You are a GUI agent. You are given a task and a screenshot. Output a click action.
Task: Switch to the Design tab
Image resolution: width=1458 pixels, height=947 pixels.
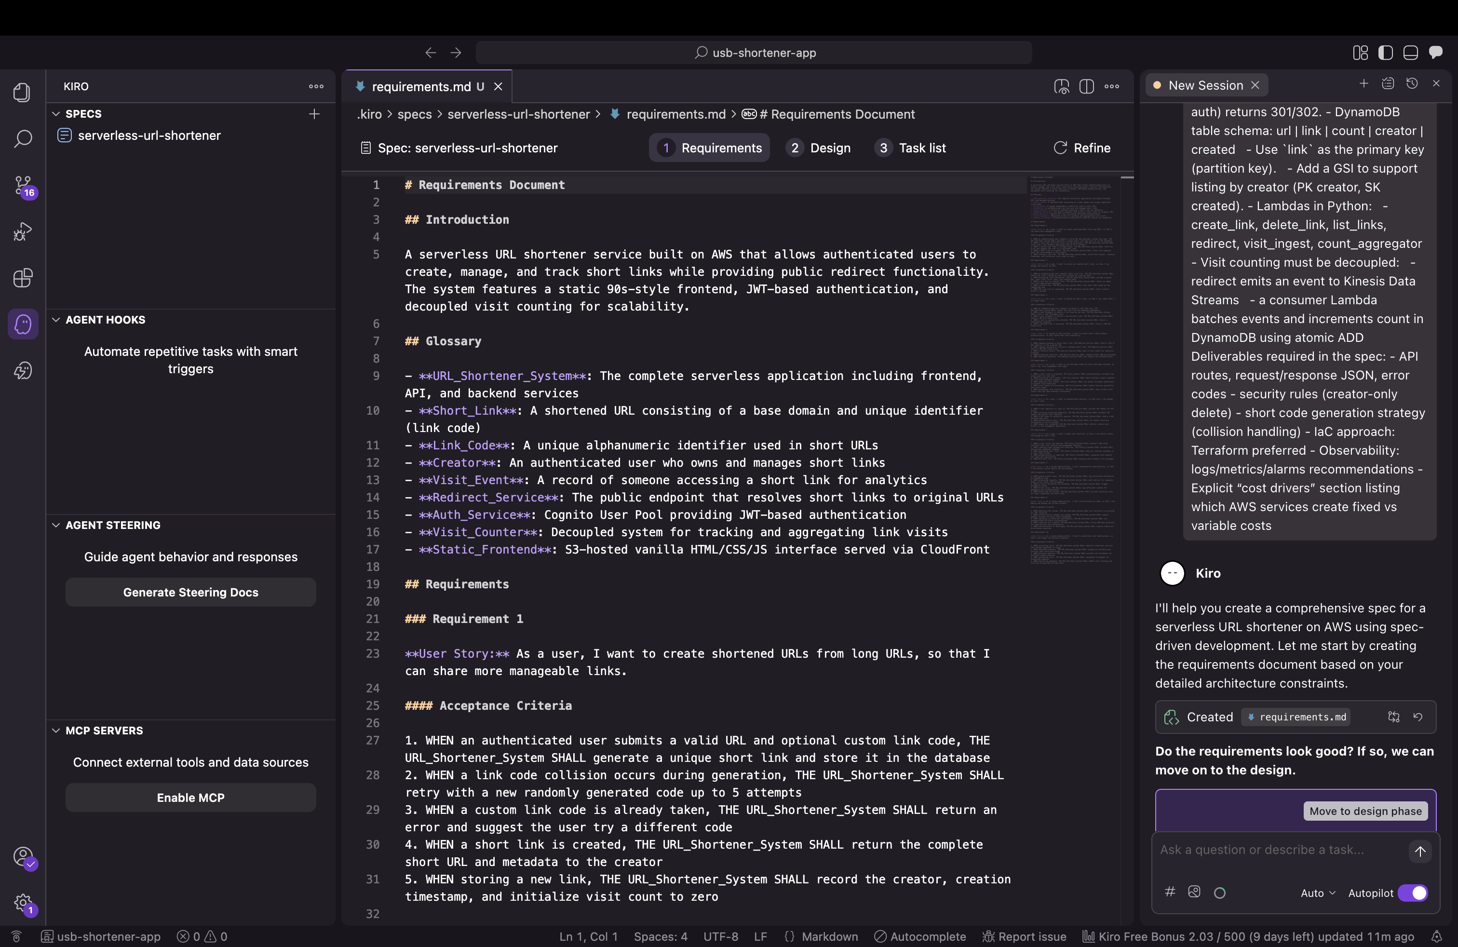(x=819, y=148)
